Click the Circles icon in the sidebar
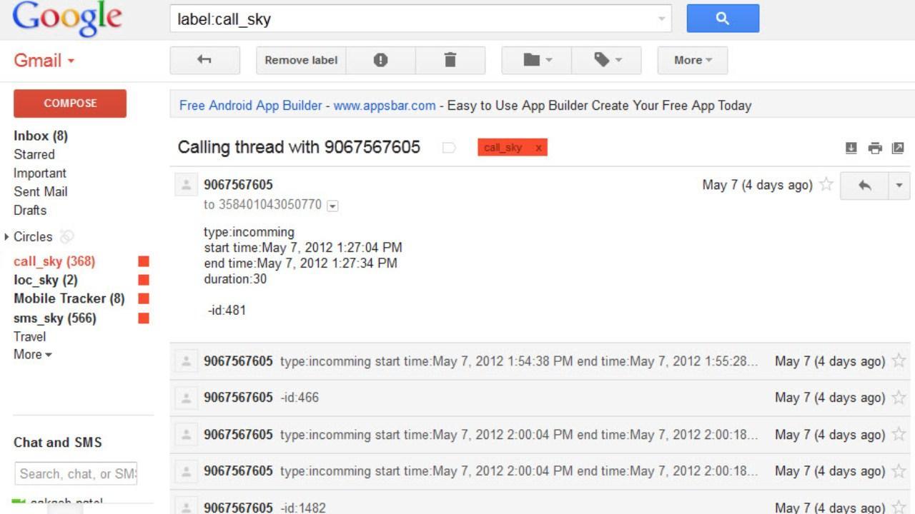This screenshot has height=514, width=915. (66, 236)
